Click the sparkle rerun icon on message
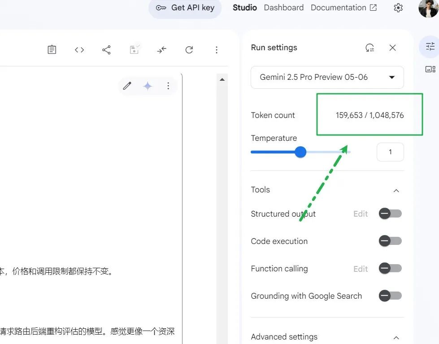Viewport: 439px width, 344px height. [x=148, y=86]
